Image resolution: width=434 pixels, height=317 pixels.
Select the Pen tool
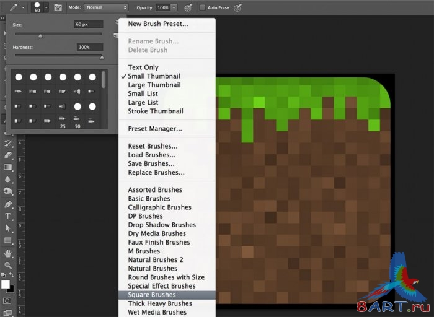pyautogui.click(x=7, y=204)
